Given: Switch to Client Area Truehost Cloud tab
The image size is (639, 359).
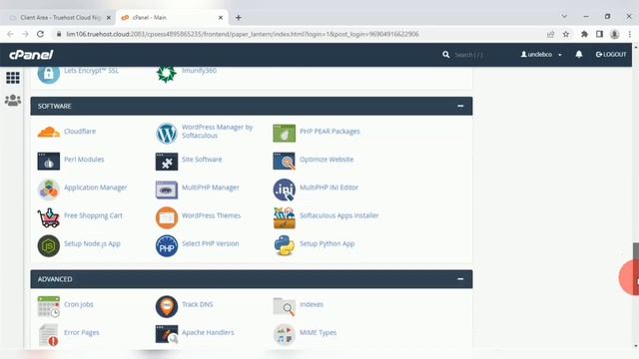Looking at the screenshot, I should (60, 18).
